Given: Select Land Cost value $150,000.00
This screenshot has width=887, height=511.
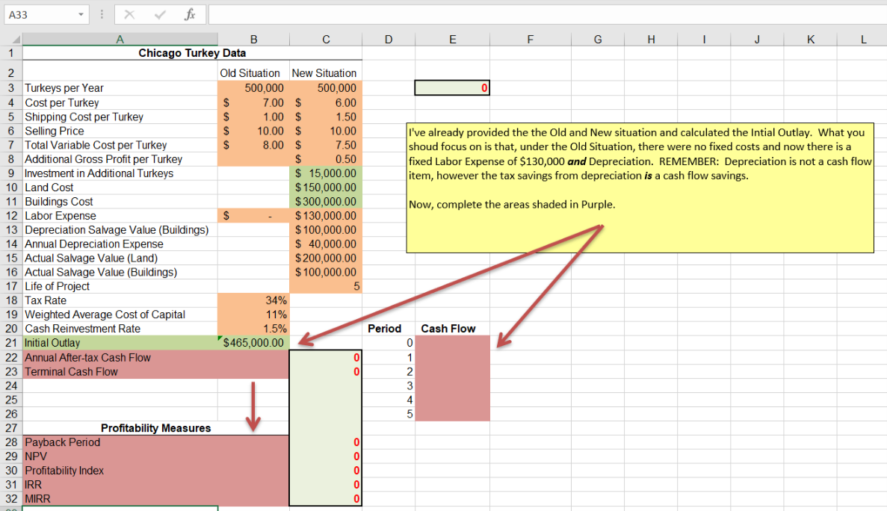Looking at the screenshot, I should click(x=326, y=188).
